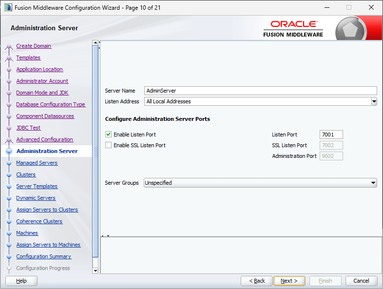Open Assign Servers to Machines step
Viewport: 383px width, 289px height.
pos(48,245)
